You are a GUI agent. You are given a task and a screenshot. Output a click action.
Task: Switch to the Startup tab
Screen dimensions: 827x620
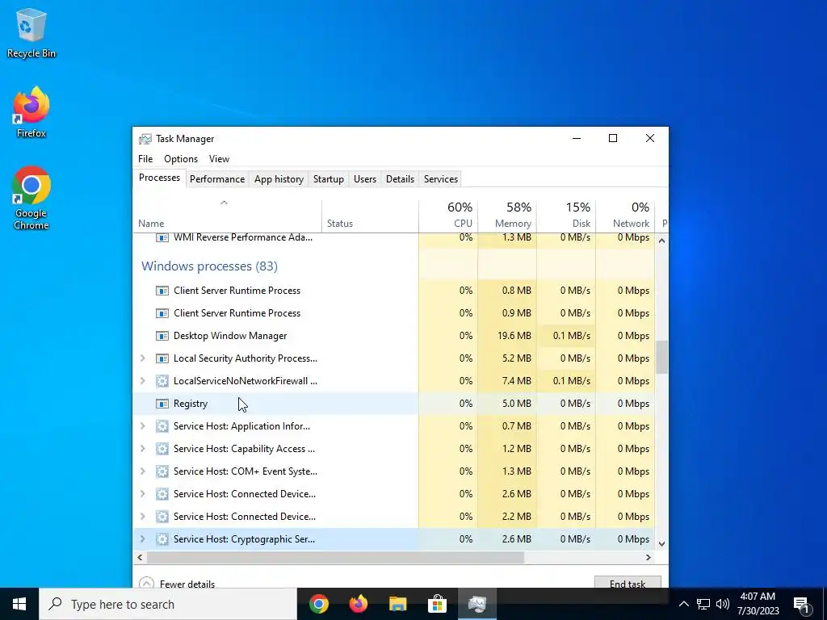[329, 179]
